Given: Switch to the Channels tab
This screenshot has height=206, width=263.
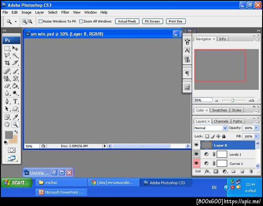Looking at the screenshot, I should point(221,121).
